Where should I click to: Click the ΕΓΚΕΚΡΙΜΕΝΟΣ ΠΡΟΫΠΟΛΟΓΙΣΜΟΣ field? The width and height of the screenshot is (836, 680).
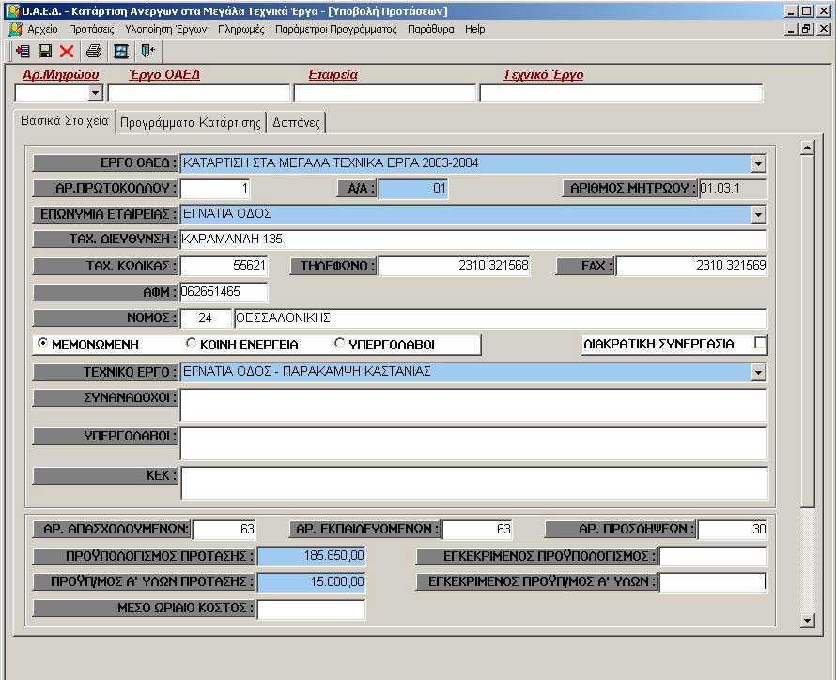pos(713,556)
